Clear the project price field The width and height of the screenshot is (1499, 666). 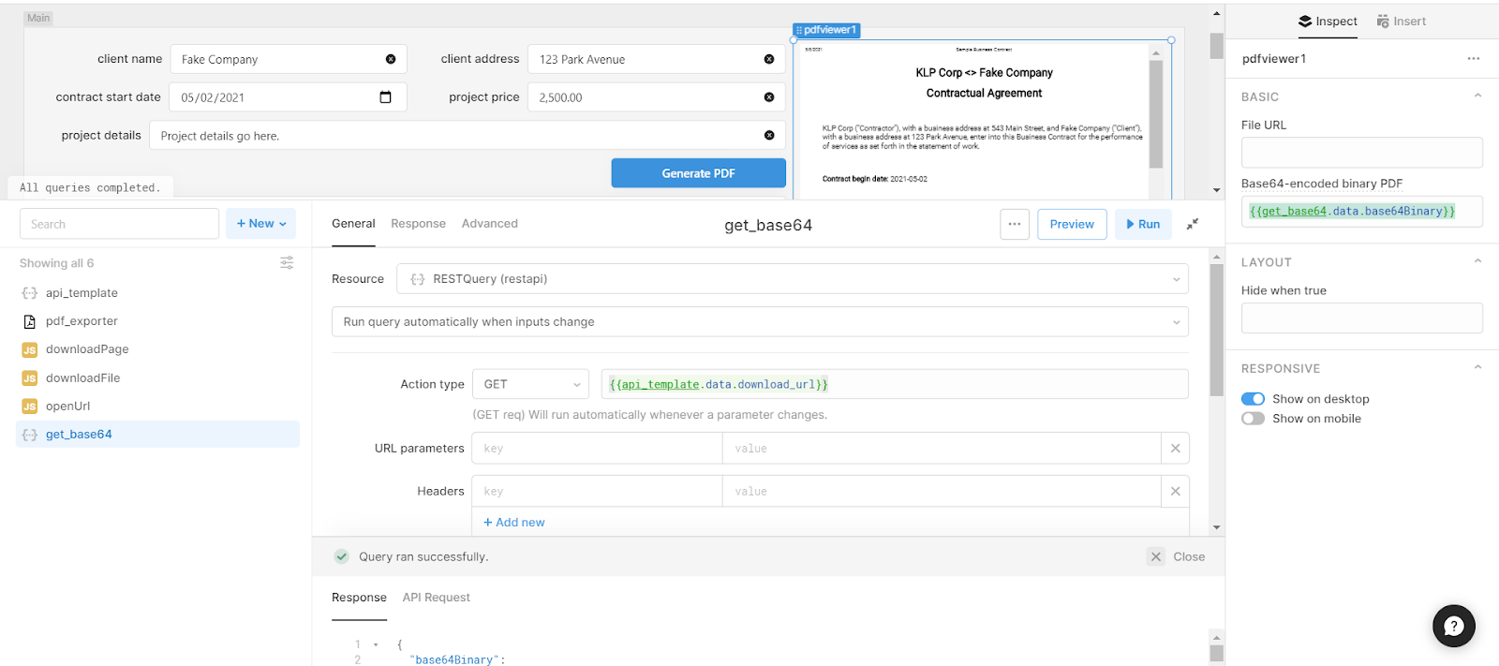point(769,97)
